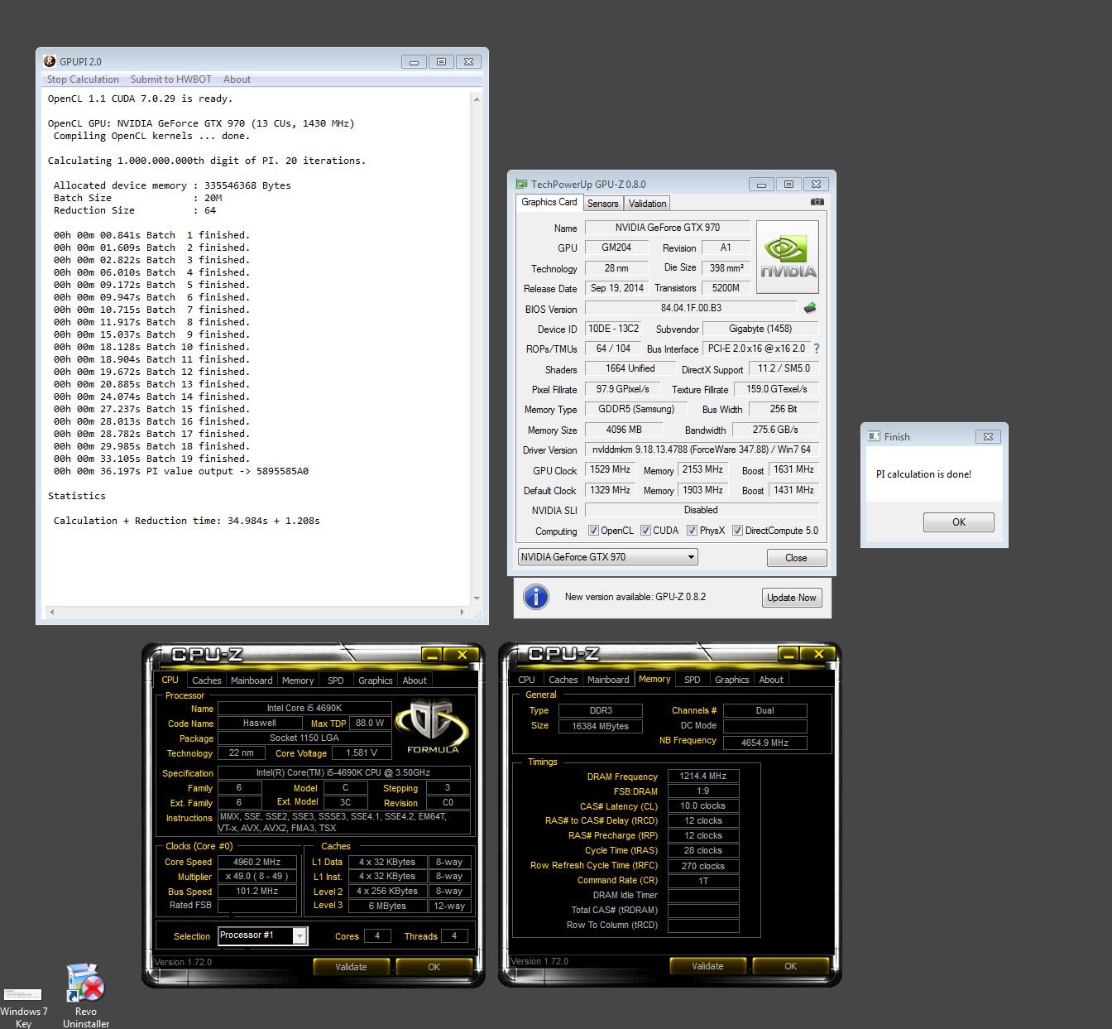Screen dimensions: 1112x1029
Task: Click Validate in right CPU-Z memory window
Action: coord(707,966)
